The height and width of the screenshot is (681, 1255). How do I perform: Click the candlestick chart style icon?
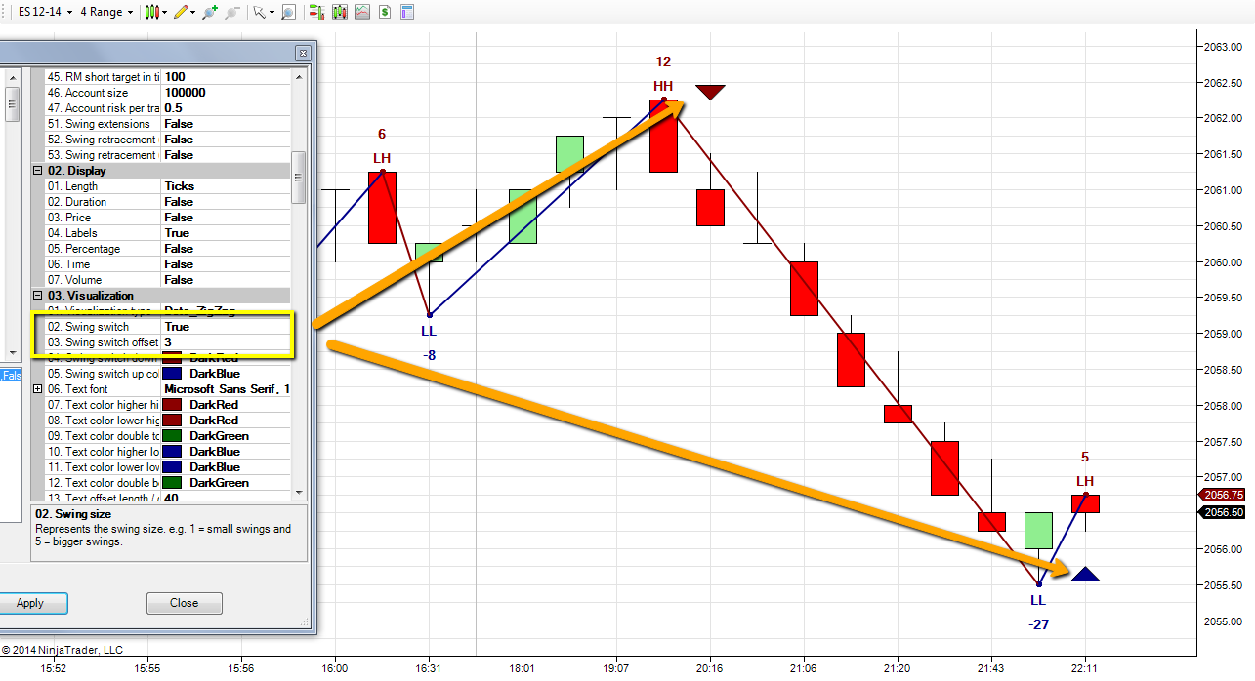(151, 12)
